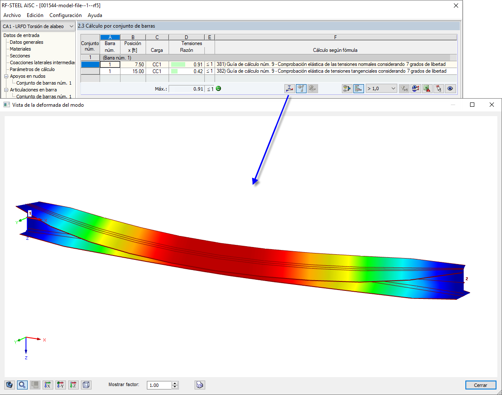Set view in X direction
This screenshot has height=395, width=502.
point(48,385)
